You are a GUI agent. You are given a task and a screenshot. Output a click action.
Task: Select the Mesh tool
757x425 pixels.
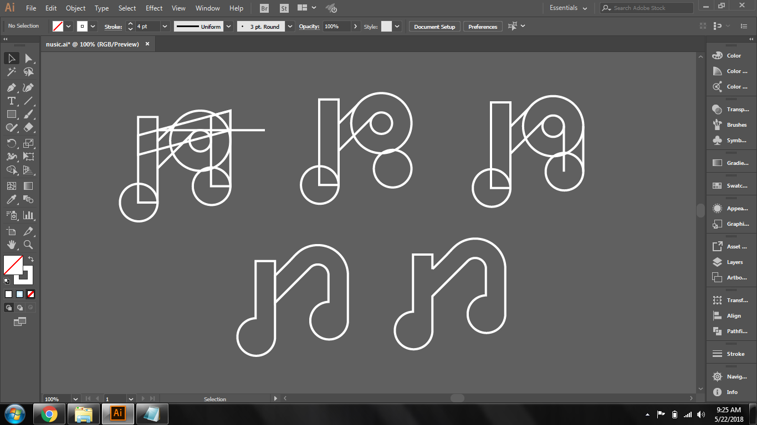(11, 186)
